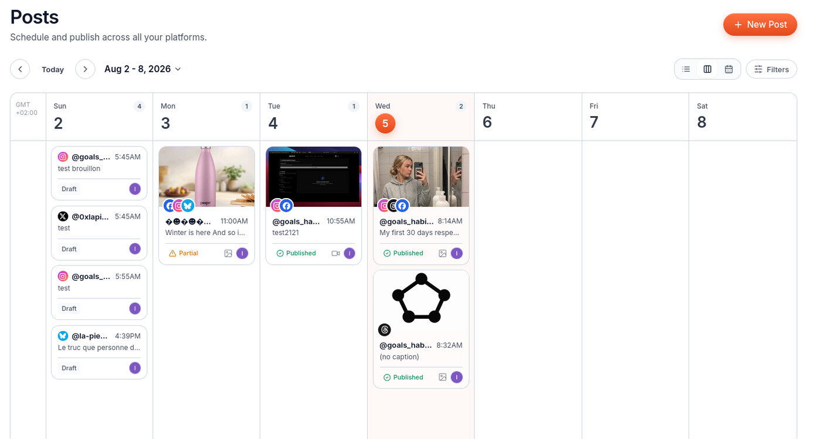Open '(no caption)' post text
This screenshot has height=439, width=821.
[x=399, y=357]
